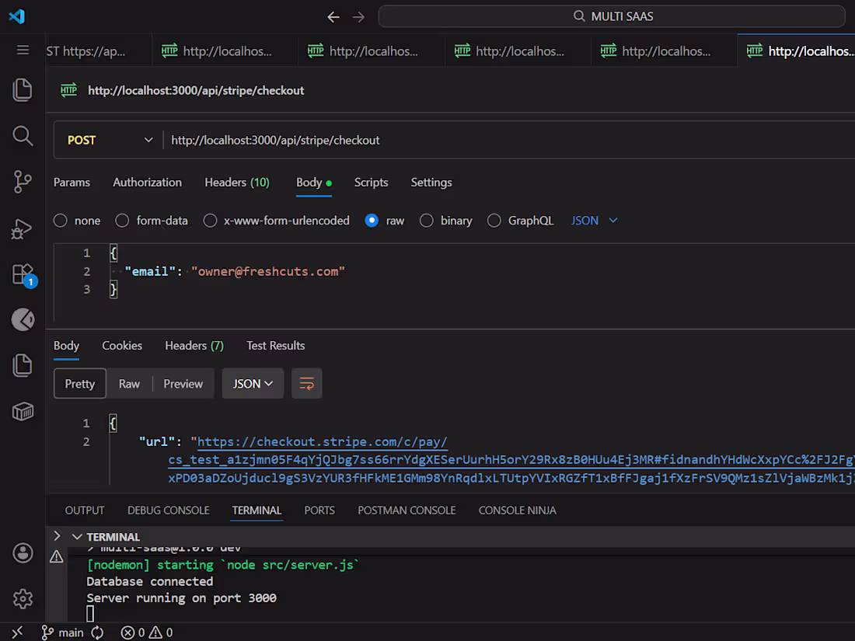
Task: Click the HTTP icon beside request title
Action: [x=68, y=90]
